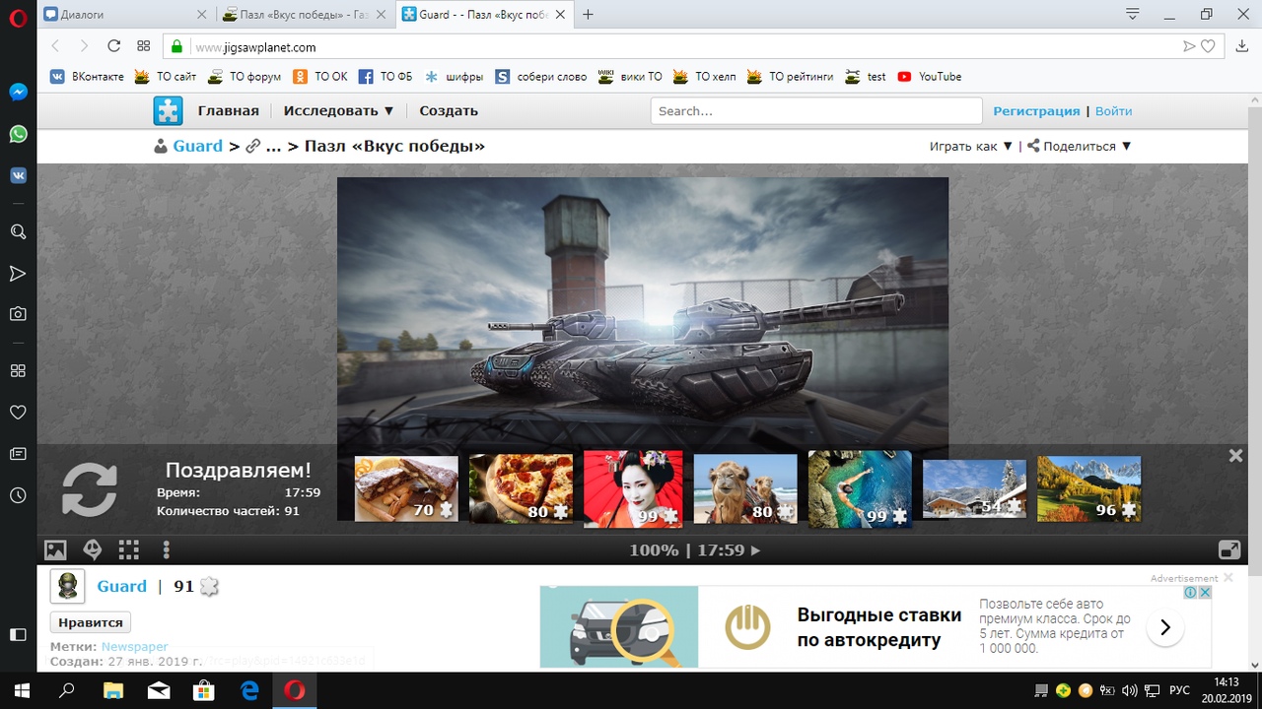This screenshot has width=1262, height=709.
Task: Open the Windows Start menu
Action: [22, 690]
